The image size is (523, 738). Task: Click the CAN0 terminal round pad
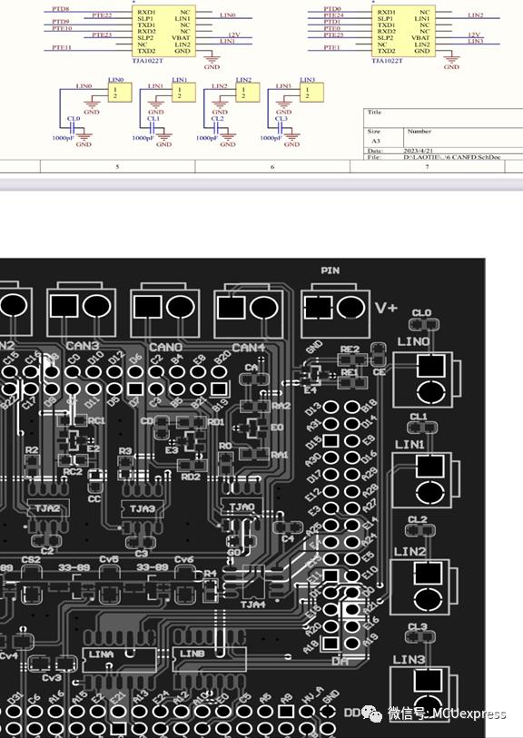181,307
